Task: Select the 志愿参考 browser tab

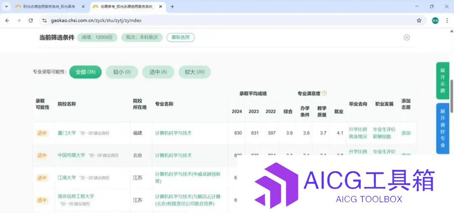Action: tap(128, 7)
